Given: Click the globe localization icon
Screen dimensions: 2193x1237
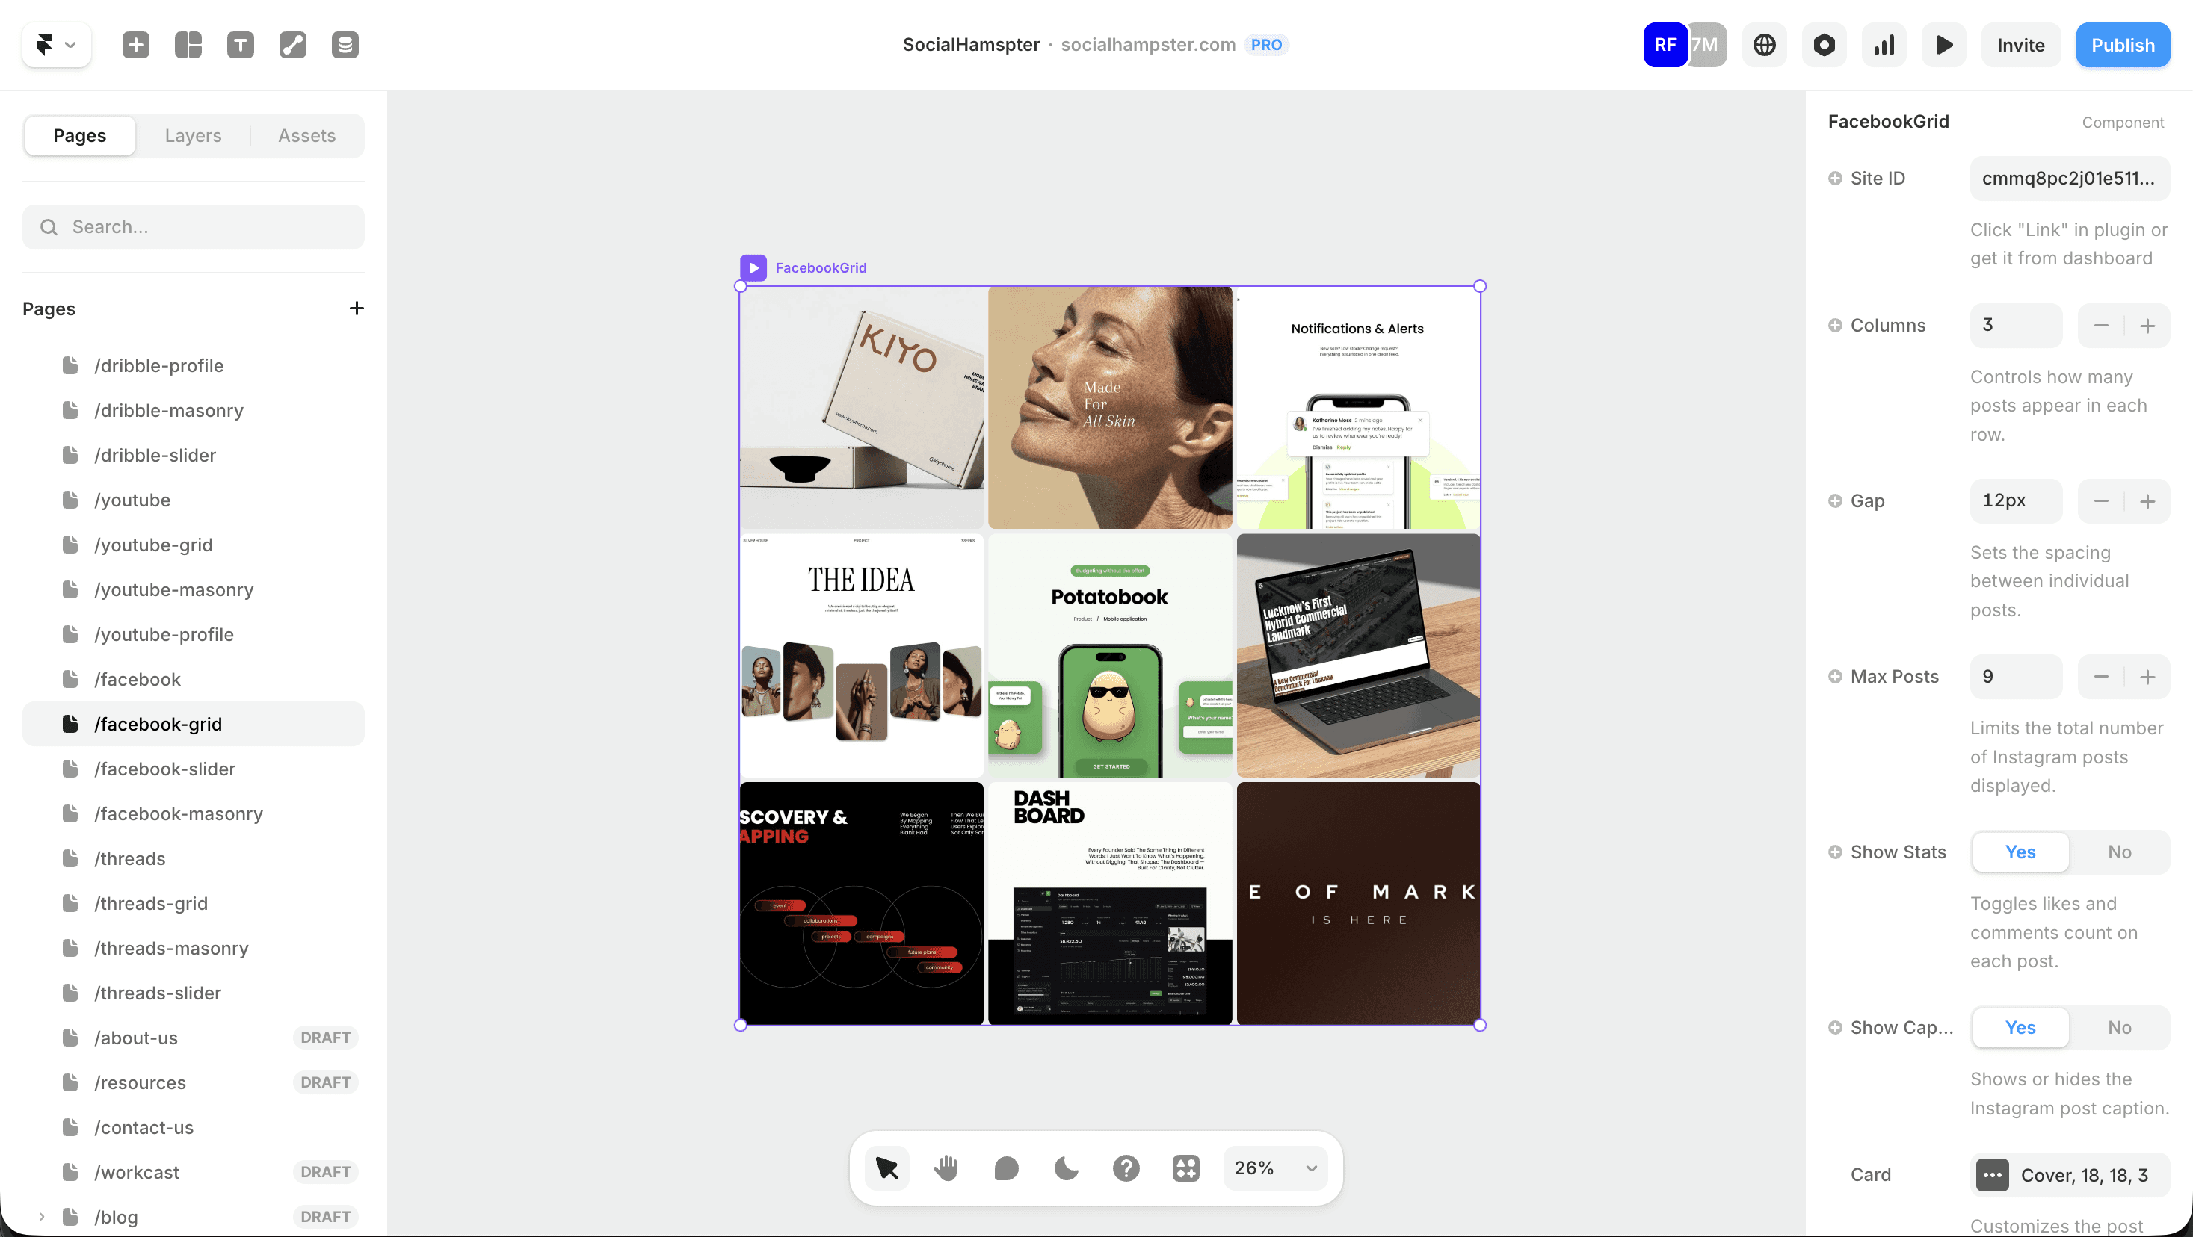Looking at the screenshot, I should coord(1764,44).
